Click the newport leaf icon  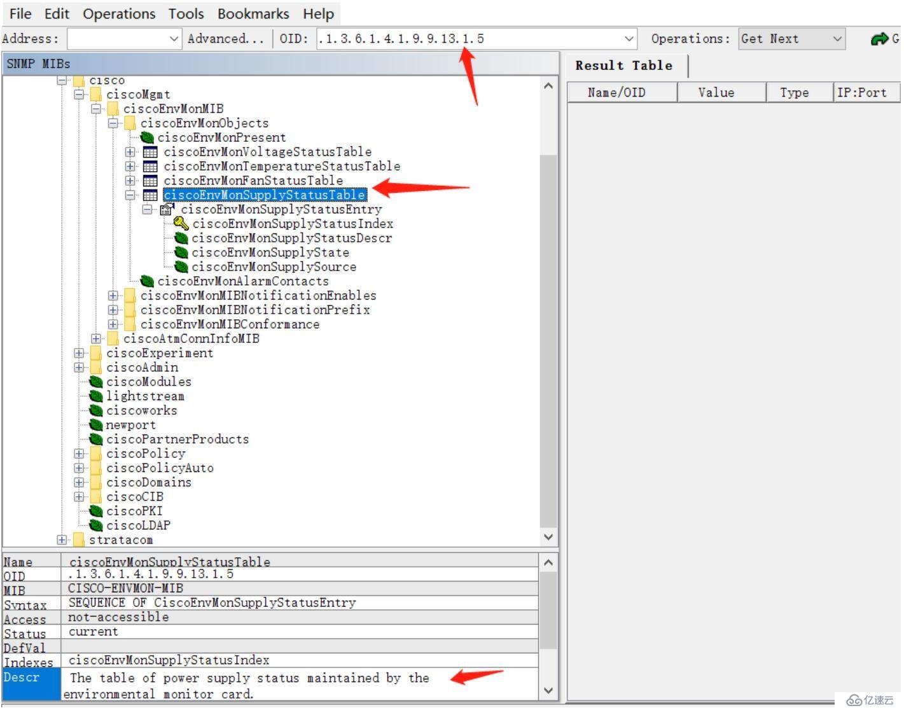(x=96, y=425)
